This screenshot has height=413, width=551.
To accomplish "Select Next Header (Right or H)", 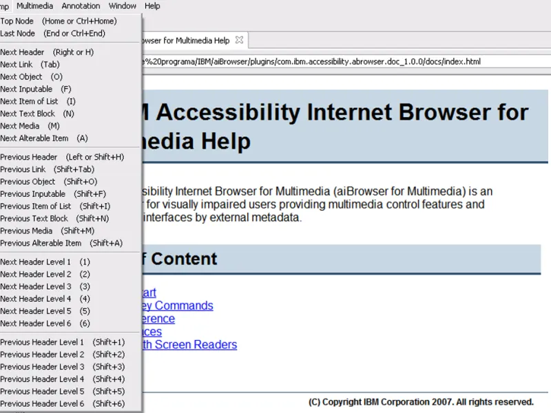I will point(70,52).
